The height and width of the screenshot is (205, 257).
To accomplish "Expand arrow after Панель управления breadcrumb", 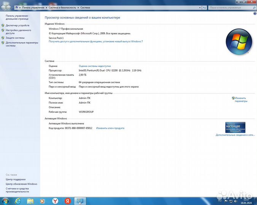I will point(46,8).
